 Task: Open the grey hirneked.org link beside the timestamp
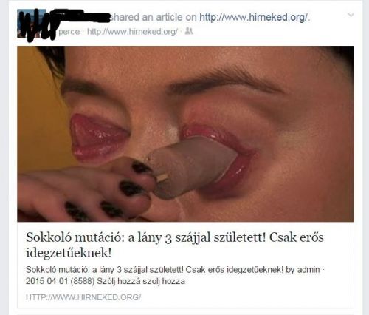pos(132,32)
